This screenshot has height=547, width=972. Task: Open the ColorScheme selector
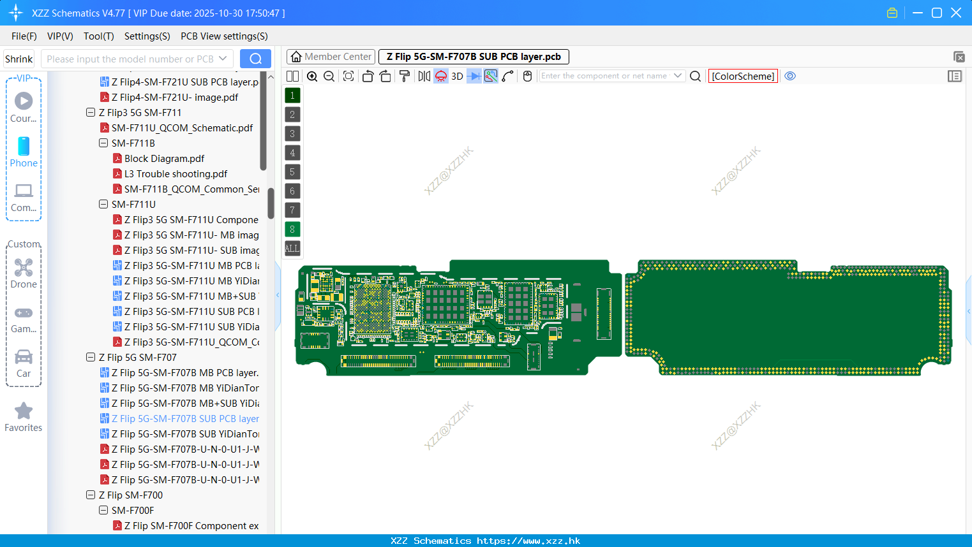pos(743,76)
